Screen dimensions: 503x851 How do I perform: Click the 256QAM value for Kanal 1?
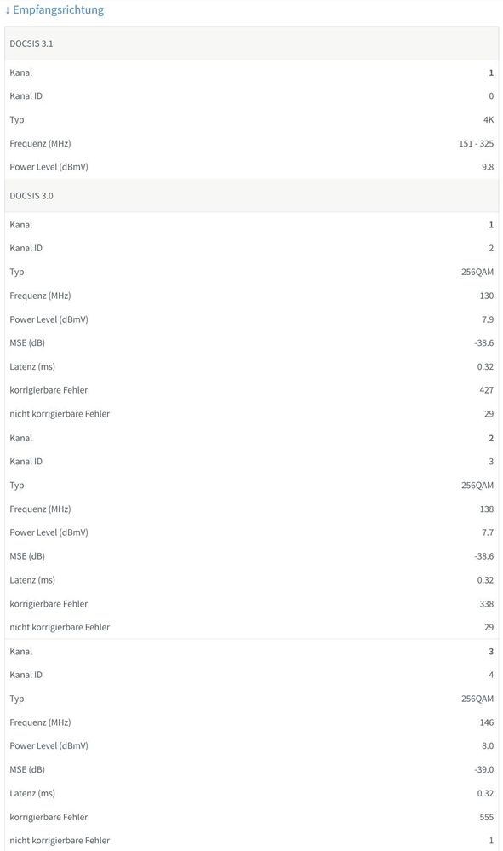pyautogui.click(x=476, y=272)
